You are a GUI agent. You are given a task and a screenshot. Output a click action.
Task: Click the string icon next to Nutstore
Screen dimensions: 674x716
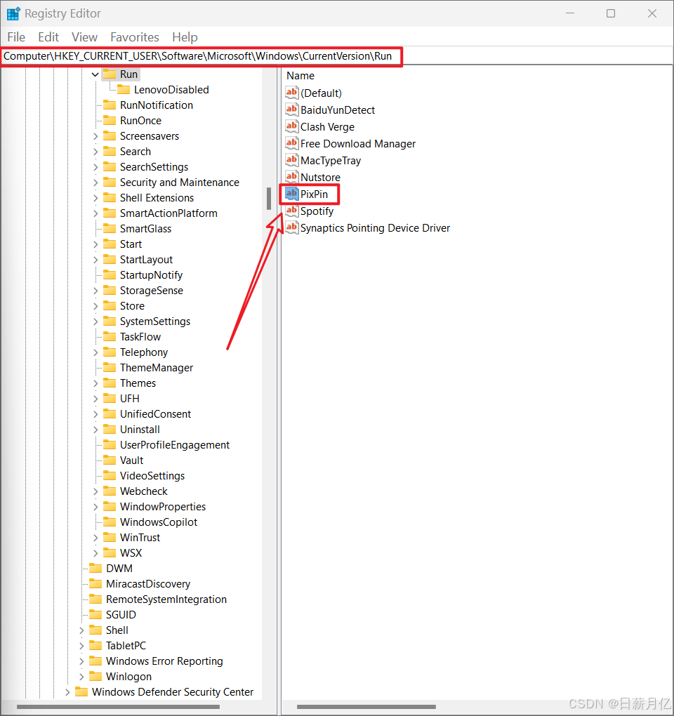pos(292,177)
